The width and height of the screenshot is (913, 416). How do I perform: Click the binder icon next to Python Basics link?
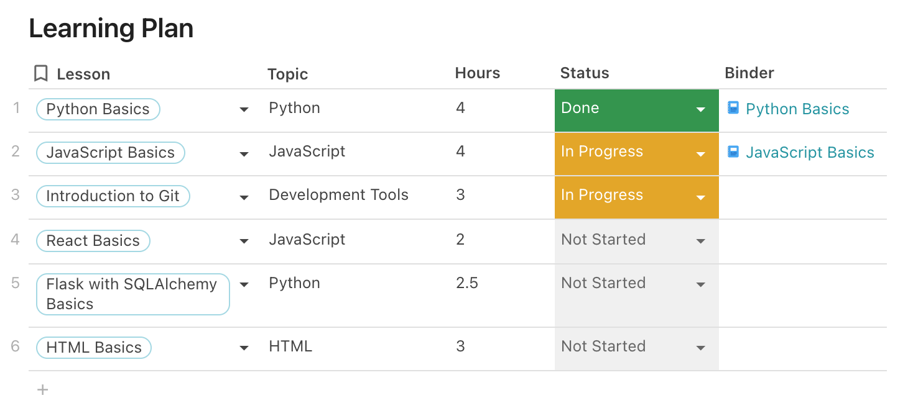click(733, 108)
